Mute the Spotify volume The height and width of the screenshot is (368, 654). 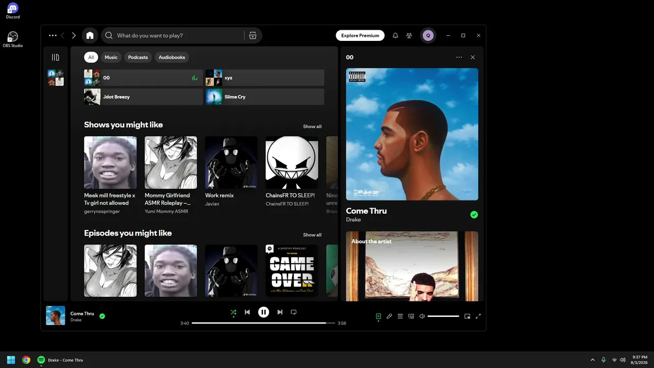422,316
